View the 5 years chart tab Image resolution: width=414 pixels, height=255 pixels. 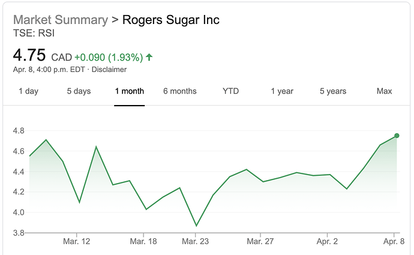click(333, 91)
